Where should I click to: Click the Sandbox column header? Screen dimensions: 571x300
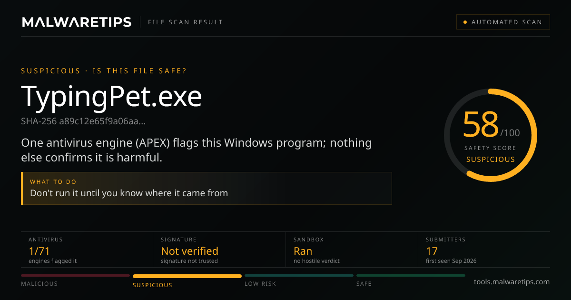point(308,240)
